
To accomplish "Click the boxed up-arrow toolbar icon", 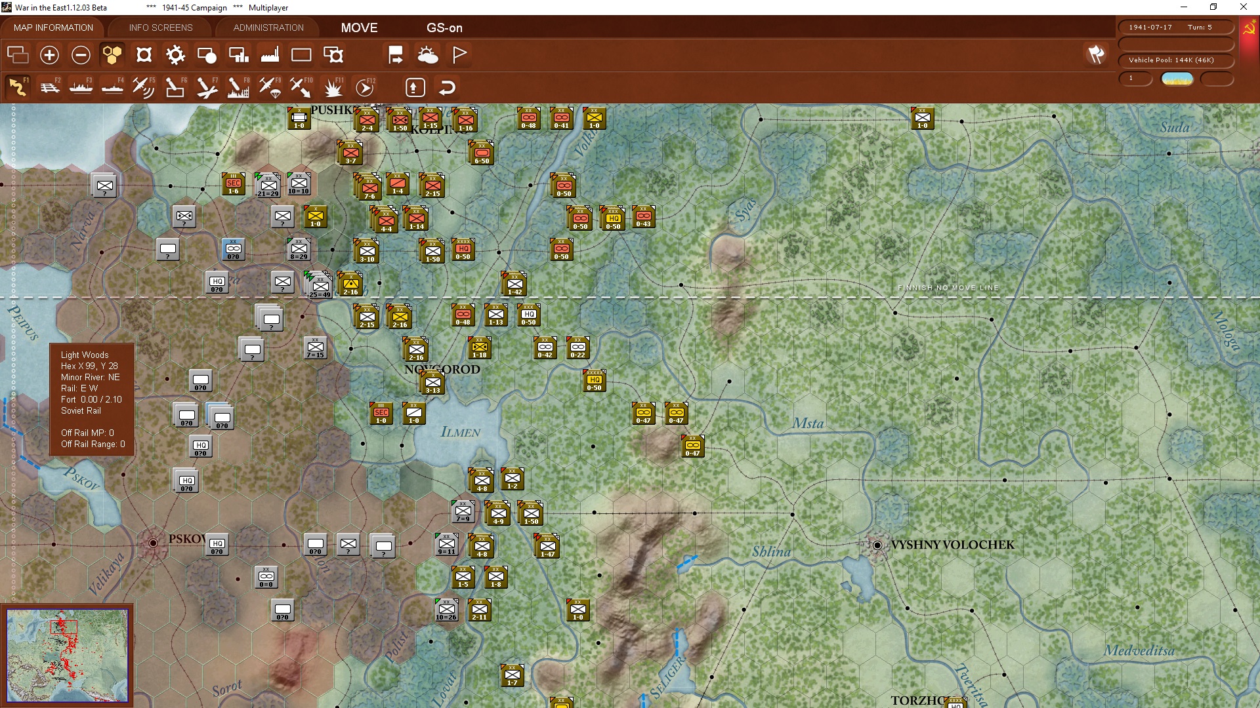I will [x=415, y=87].
